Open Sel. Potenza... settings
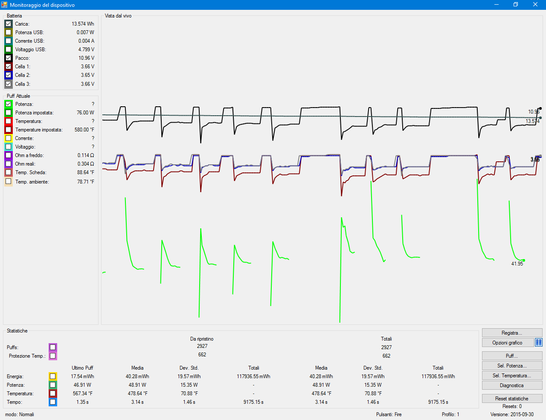The height and width of the screenshot is (420, 546). point(512,366)
